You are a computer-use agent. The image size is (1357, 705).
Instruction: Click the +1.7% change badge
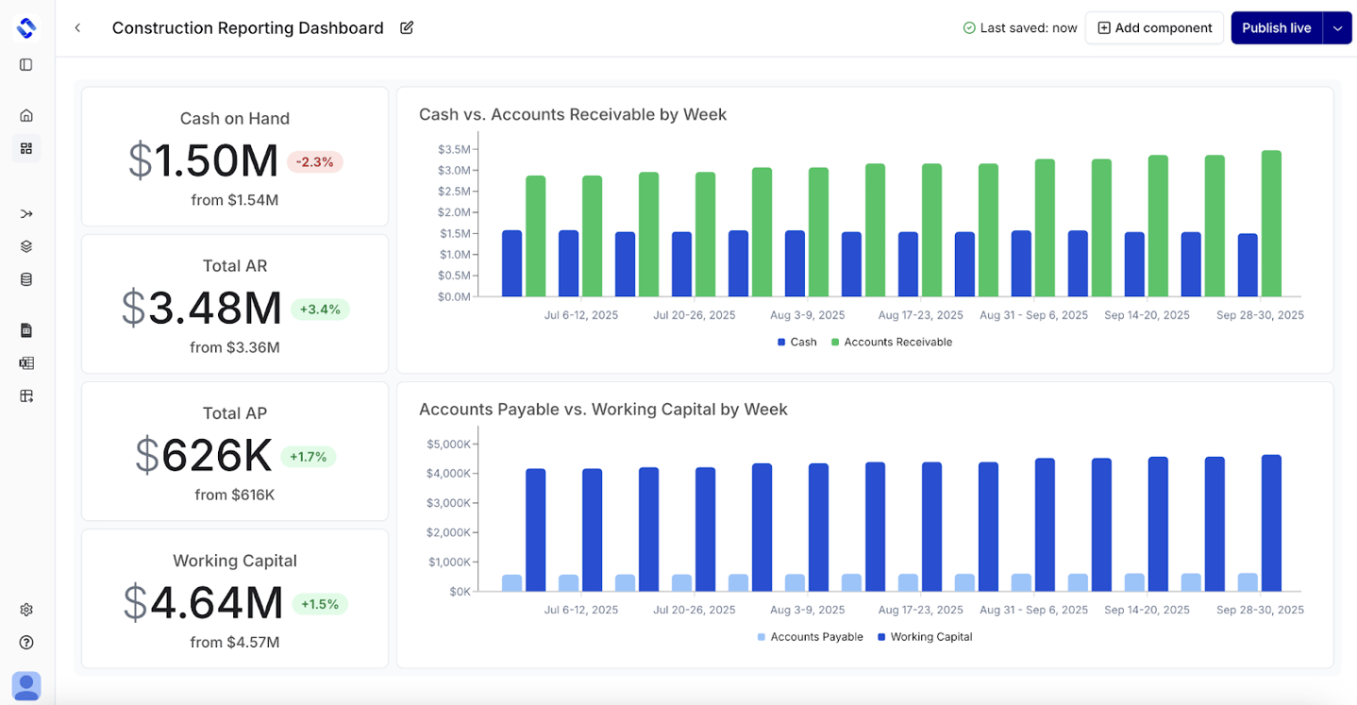[x=309, y=457]
